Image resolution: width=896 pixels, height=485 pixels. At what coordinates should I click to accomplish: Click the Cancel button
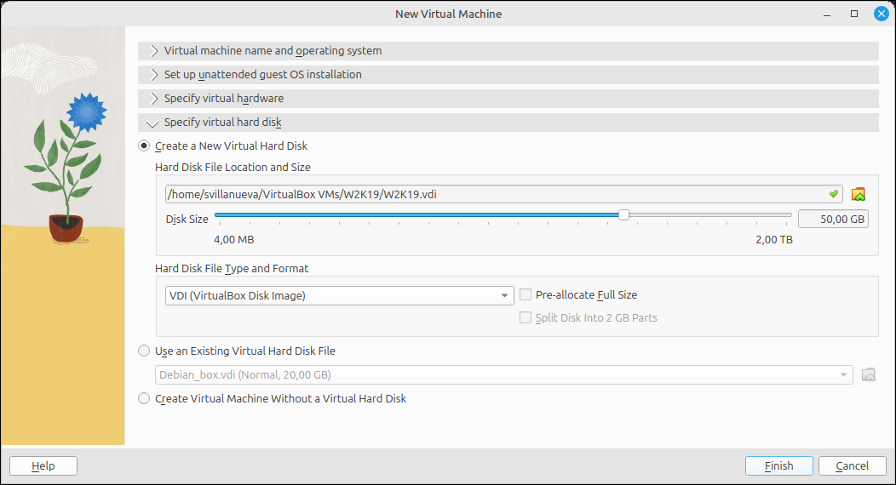[852, 465]
